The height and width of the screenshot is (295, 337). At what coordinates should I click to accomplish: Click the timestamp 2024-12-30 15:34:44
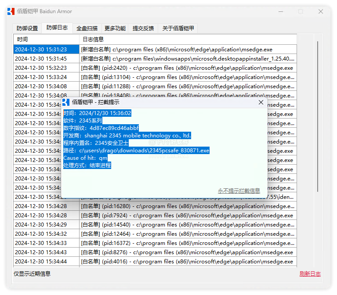pos(41,262)
